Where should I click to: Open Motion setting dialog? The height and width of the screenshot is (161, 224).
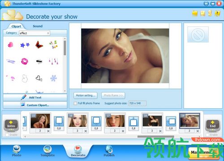click(86, 95)
